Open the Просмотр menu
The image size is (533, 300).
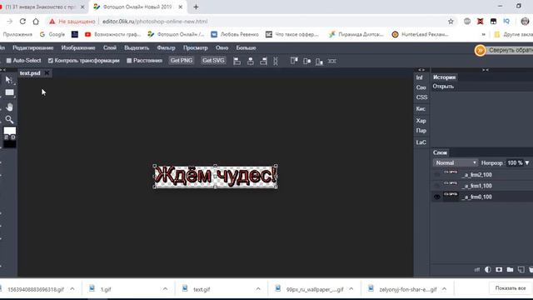point(196,47)
